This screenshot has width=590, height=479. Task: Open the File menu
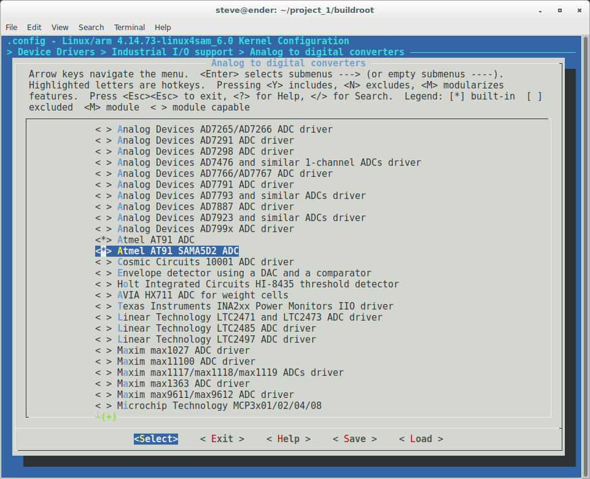[x=11, y=27]
